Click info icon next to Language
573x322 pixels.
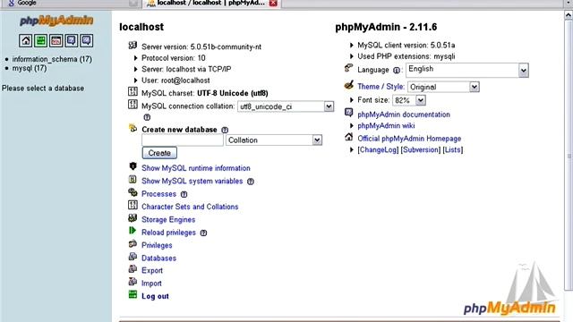point(397,70)
